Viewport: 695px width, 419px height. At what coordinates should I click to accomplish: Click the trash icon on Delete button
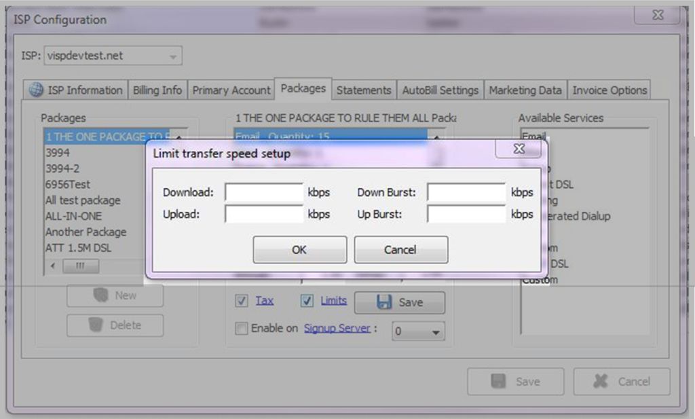(95, 325)
